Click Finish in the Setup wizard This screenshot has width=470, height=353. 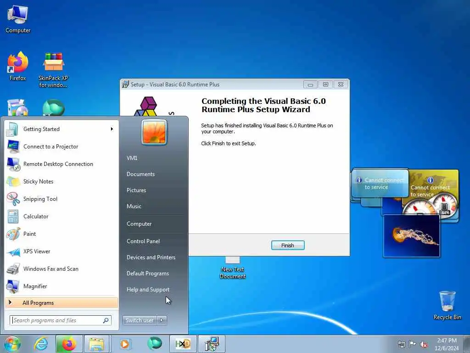pyautogui.click(x=288, y=245)
